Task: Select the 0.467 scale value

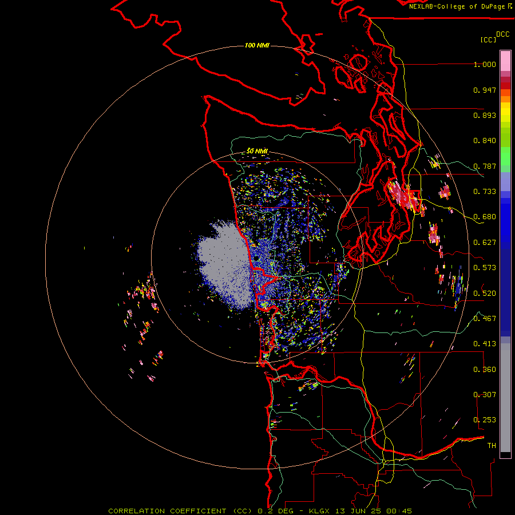Action: pyautogui.click(x=485, y=319)
